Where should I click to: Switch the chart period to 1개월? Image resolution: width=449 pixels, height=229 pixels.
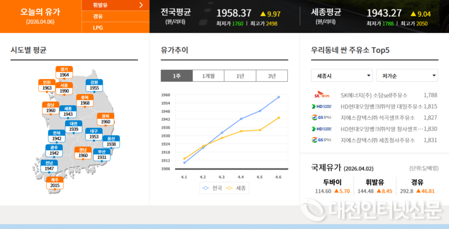pos(208,76)
